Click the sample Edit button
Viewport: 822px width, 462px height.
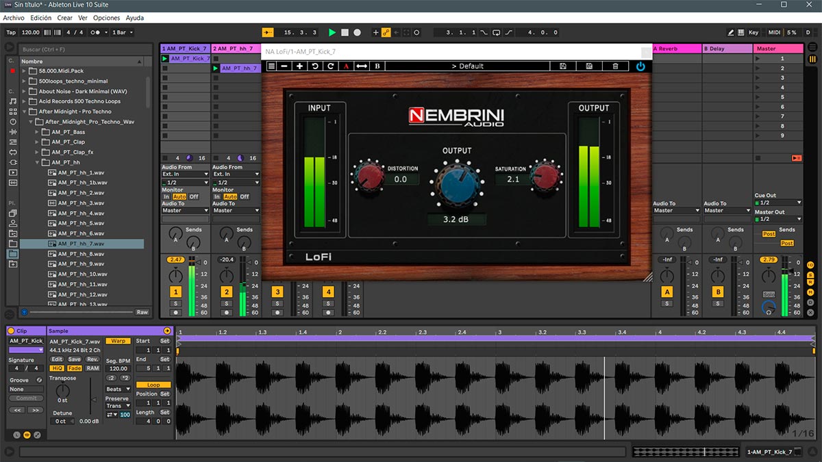(57, 359)
